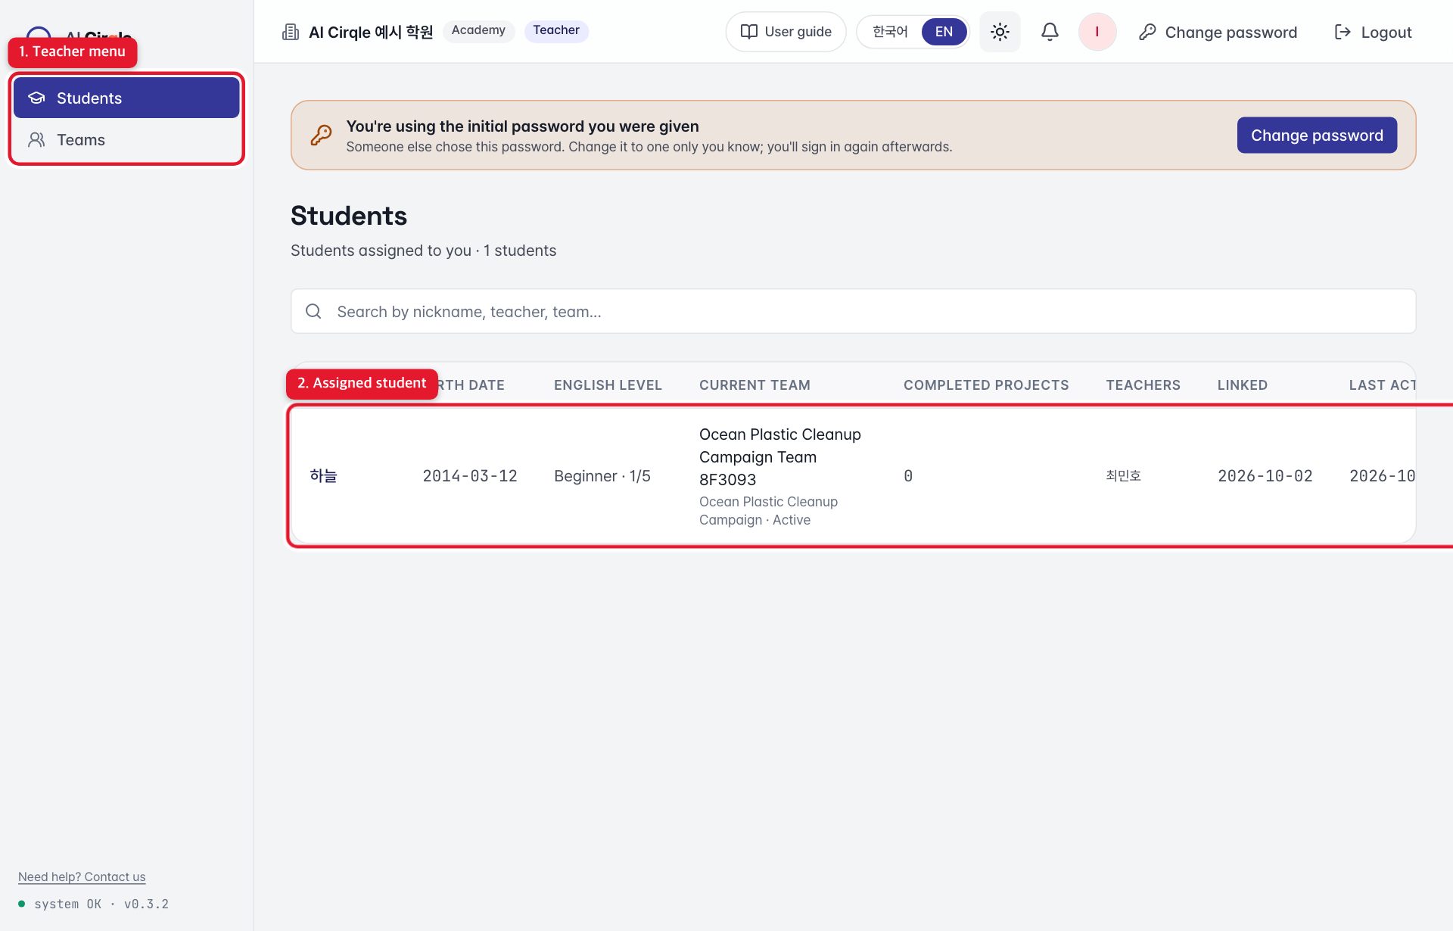
Task: Open the User guide
Action: pyautogui.click(x=786, y=32)
